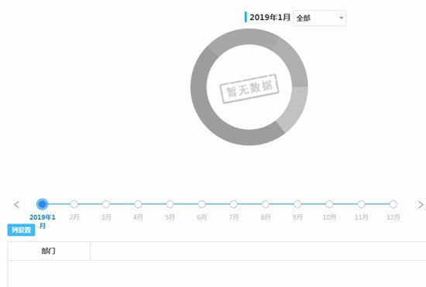426x287 pixels.
Task: Select the 5月 timeline marker
Action: pos(170,204)
